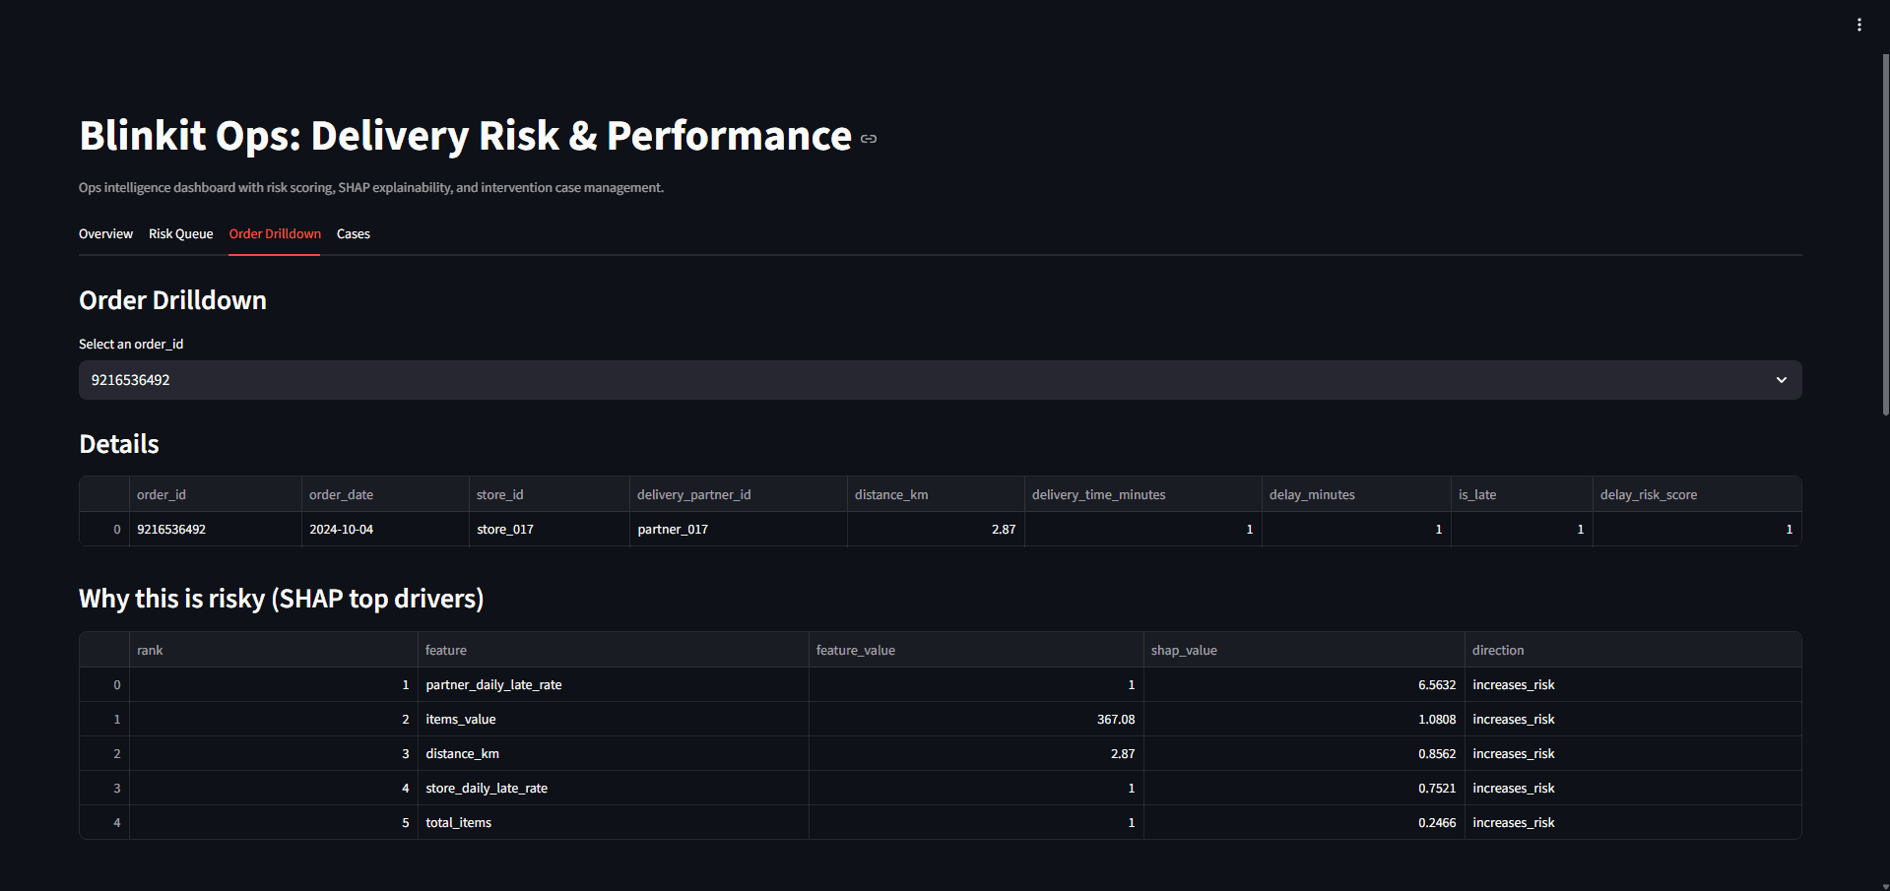Click the delay_minutes column header
This screenshot has height=891, width=1890.
click(1356, 494)
